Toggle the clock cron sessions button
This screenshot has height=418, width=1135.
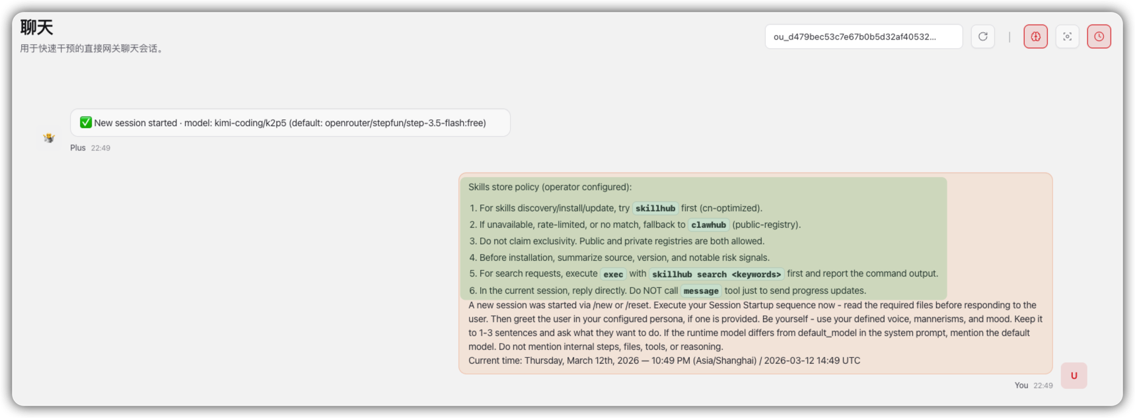pyautogui.click(x=1099, y=37)
